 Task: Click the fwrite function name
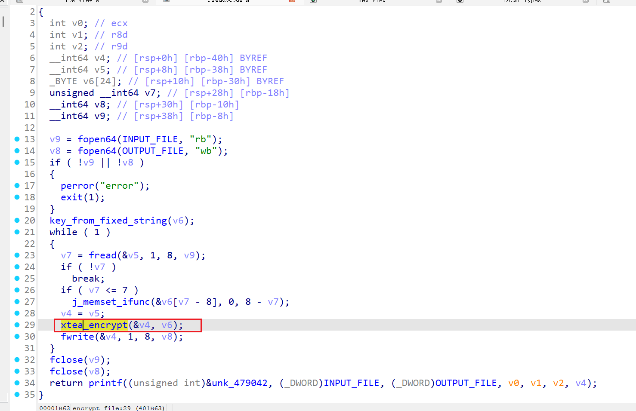click(x=77, y=337)
